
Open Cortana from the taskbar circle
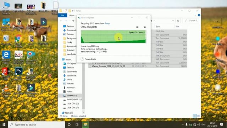pyautogui.click(x=69, y=125)
